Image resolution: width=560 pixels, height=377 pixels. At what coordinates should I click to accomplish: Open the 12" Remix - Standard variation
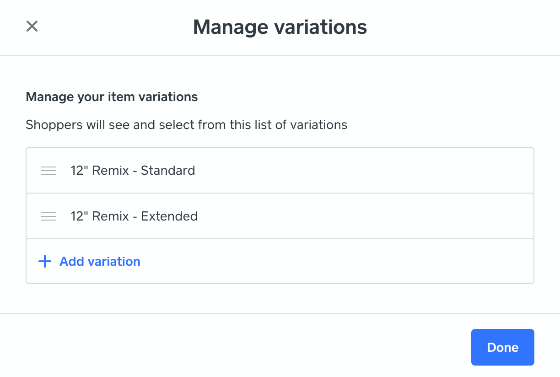133,171
